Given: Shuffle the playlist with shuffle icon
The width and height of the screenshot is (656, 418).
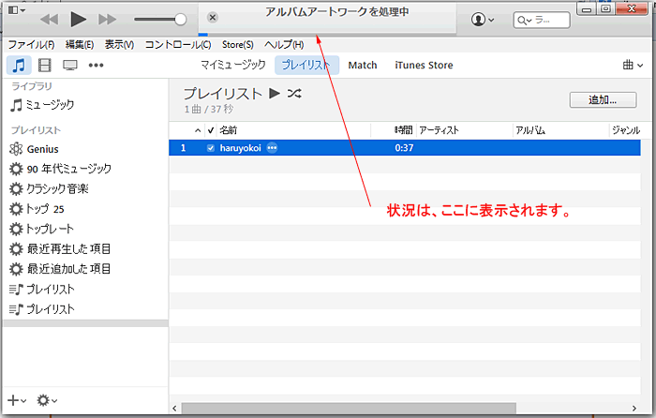Looking at the screenshot, I should tap(294, 94).
